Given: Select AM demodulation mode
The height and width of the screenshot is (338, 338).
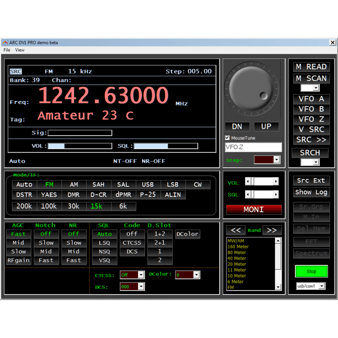Looking at the screenshot, I should [x=74, y=185].
